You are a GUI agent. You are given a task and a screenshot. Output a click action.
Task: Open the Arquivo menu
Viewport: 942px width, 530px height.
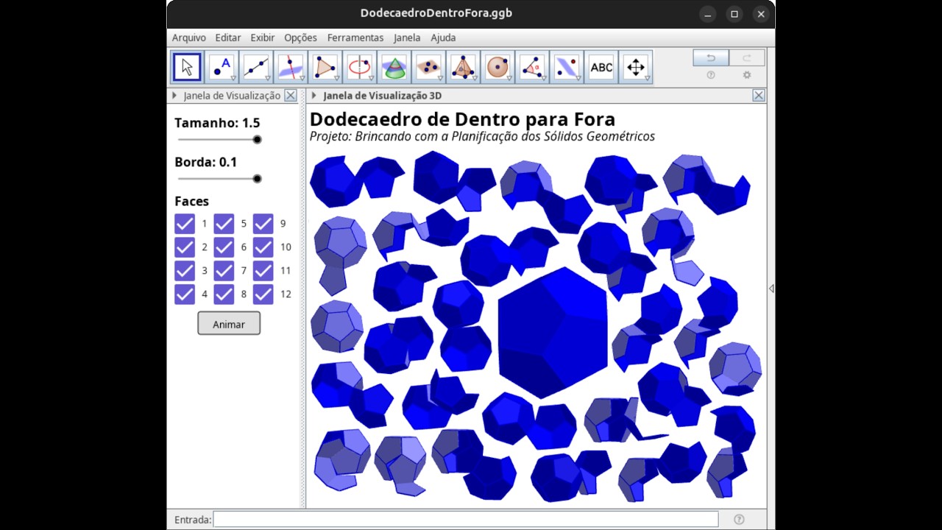pos(189,38)
